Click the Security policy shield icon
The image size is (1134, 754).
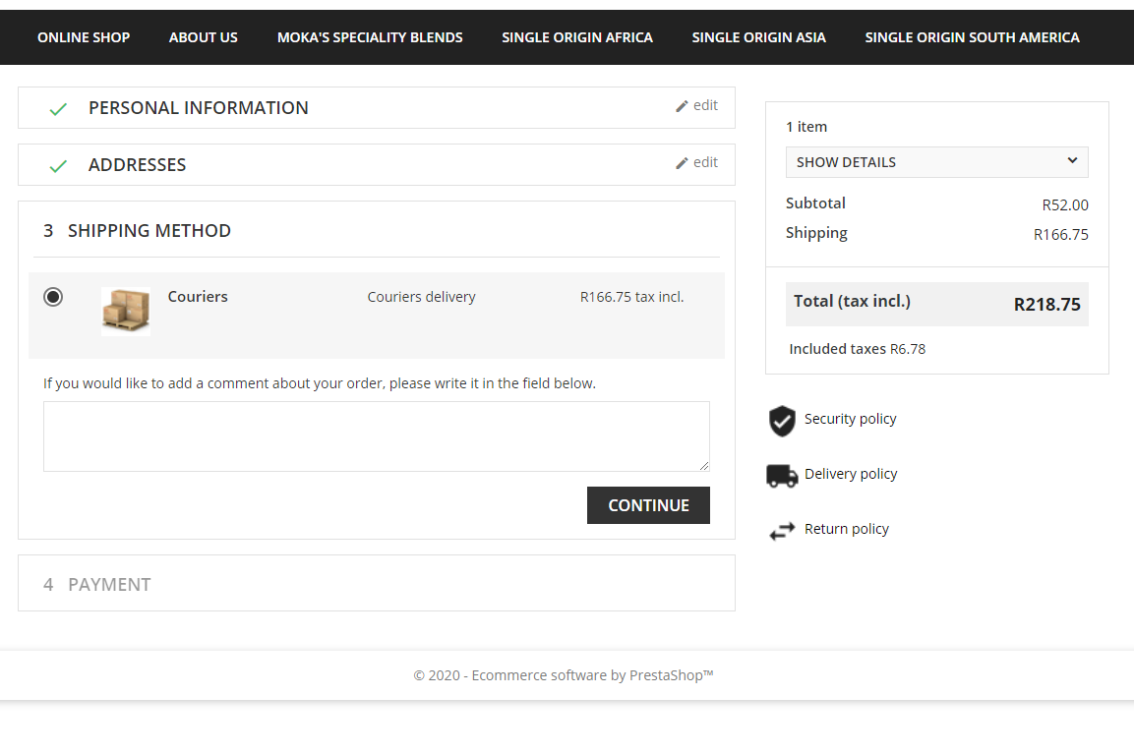pyautogui.click(x=782, y=421)
